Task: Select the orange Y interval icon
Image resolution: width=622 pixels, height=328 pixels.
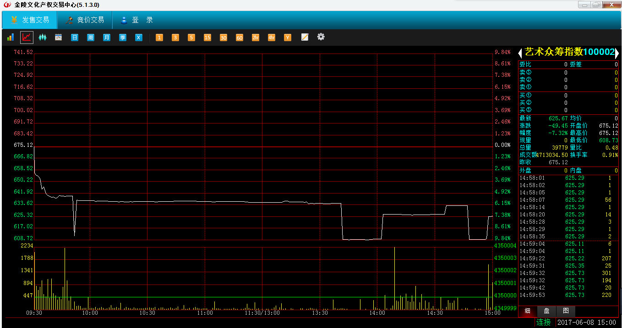Action: pyautogui.click(x=288, y=38)
